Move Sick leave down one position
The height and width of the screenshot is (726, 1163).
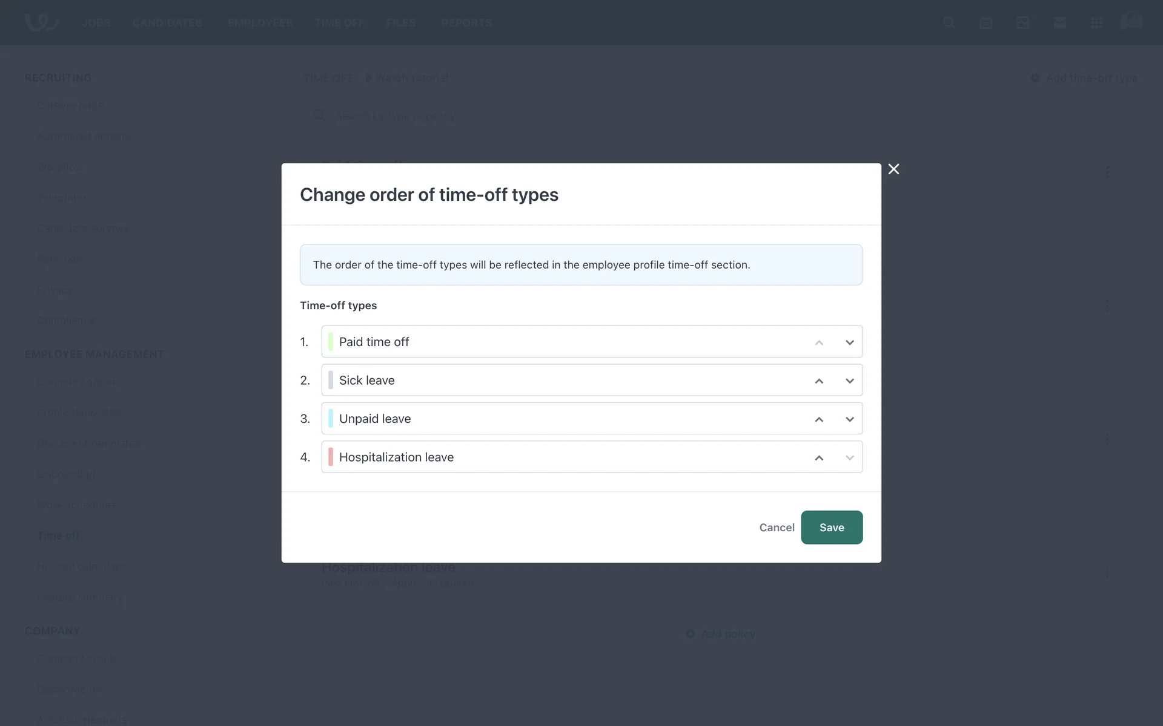[x=850, y=381]
